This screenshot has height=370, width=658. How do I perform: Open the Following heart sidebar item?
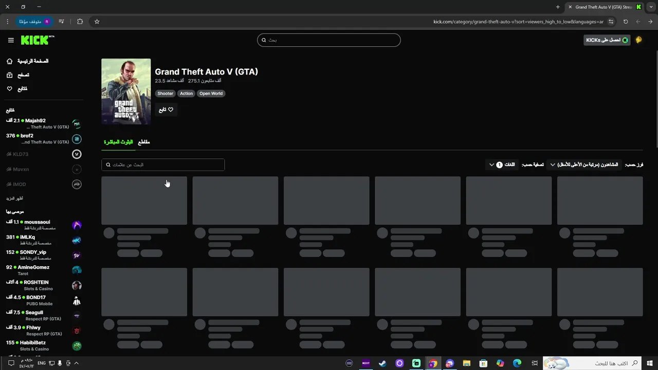point(17,89)
